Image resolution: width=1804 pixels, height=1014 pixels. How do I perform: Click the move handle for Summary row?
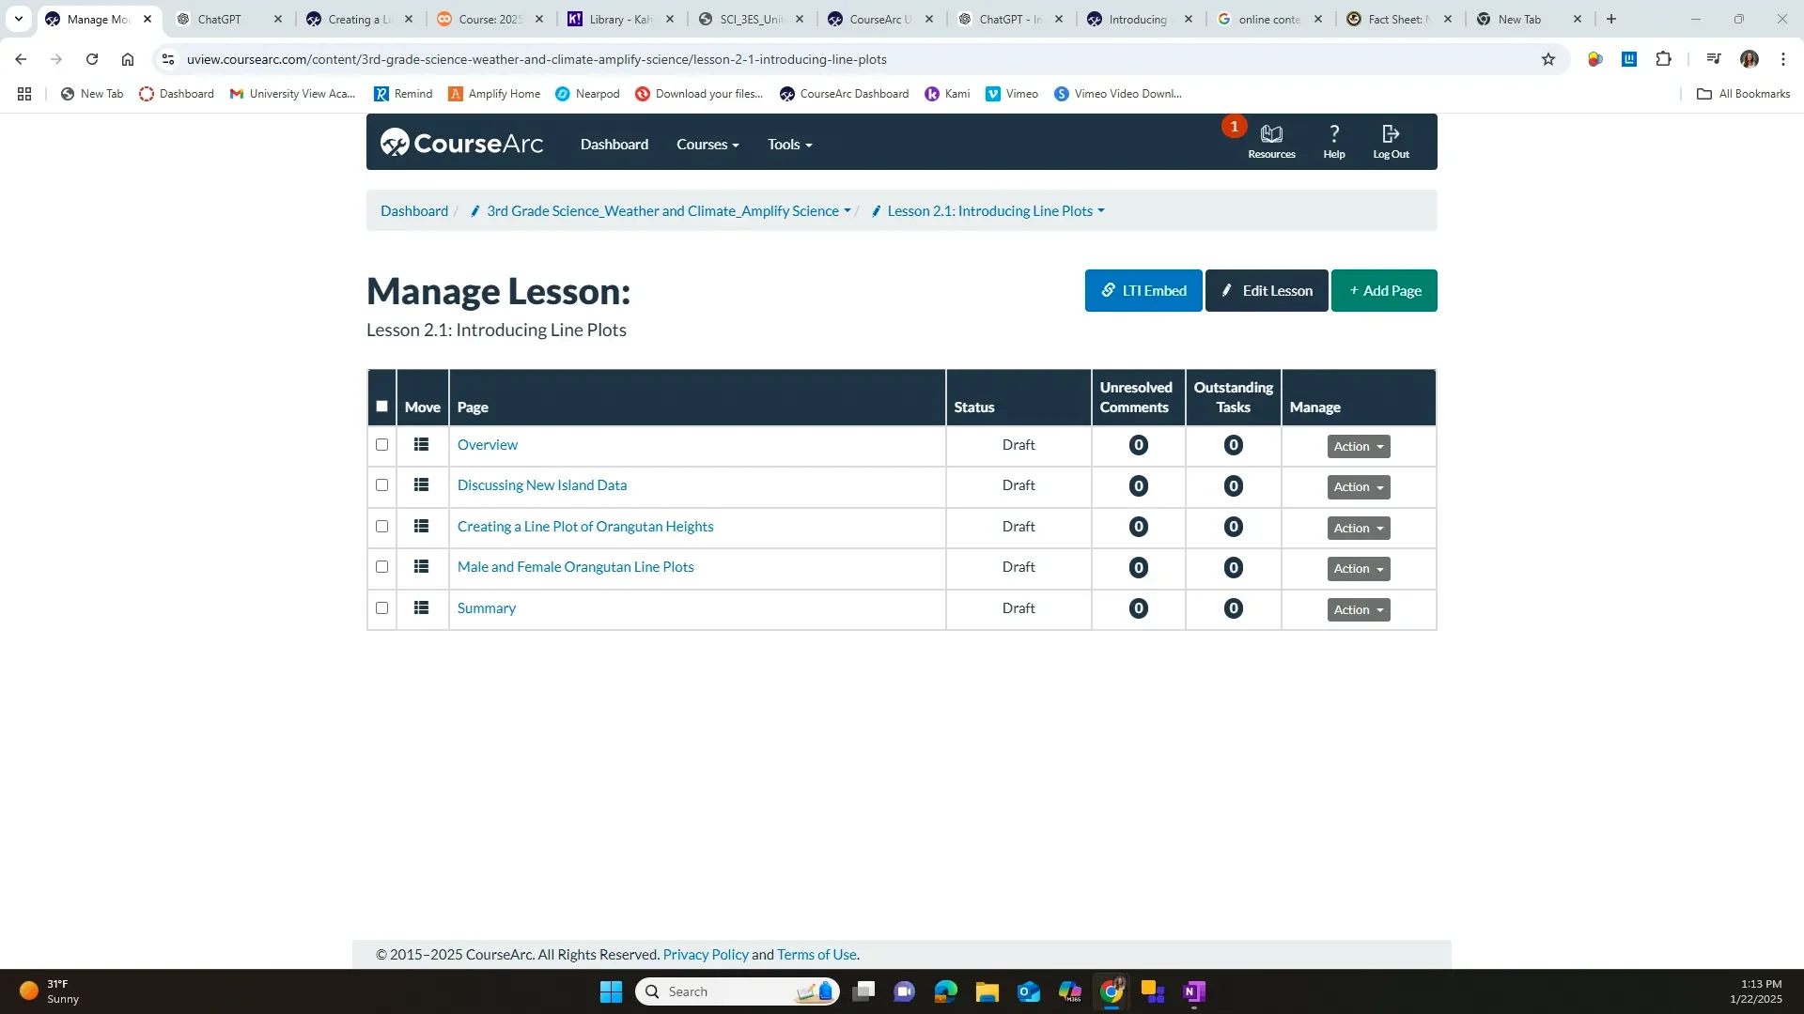click(421, 608)
